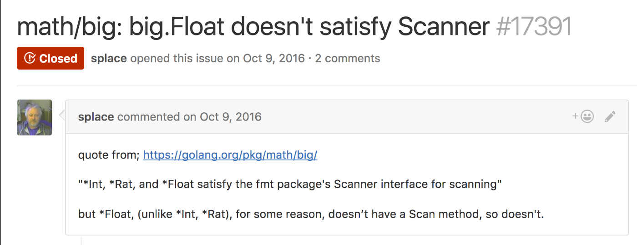Viewport: 637px width, 245px height.
Task: Click the issue title about big.Float
Action: point(253,27)
